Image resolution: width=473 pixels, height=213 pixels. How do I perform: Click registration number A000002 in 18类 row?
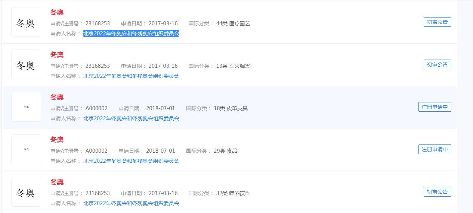point(96,108)
